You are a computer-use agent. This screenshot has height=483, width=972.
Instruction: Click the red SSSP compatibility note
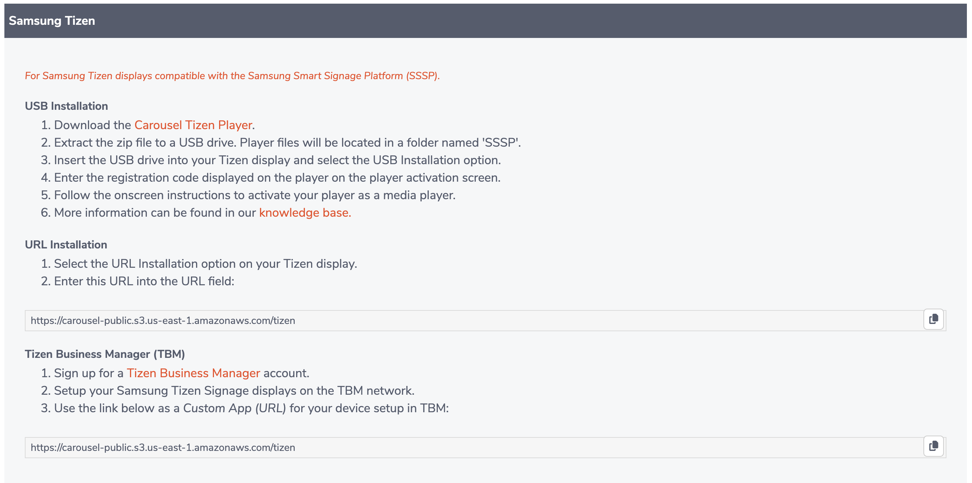point(233,76)
